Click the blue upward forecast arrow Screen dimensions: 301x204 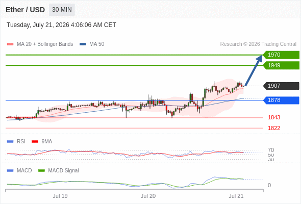[254, 70]
